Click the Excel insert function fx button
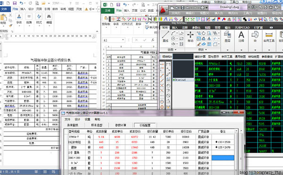Viewport: 283px width, 175px height. (153, 40)
